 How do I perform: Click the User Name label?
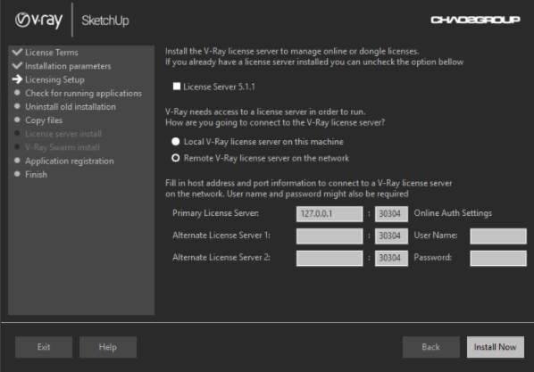(436, 236)
